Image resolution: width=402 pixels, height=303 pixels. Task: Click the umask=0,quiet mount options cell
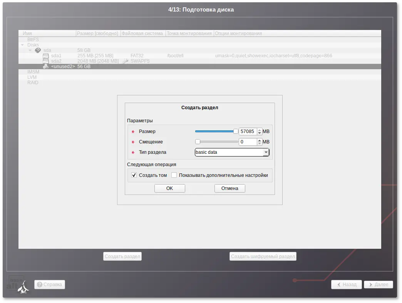pos(273,56)
